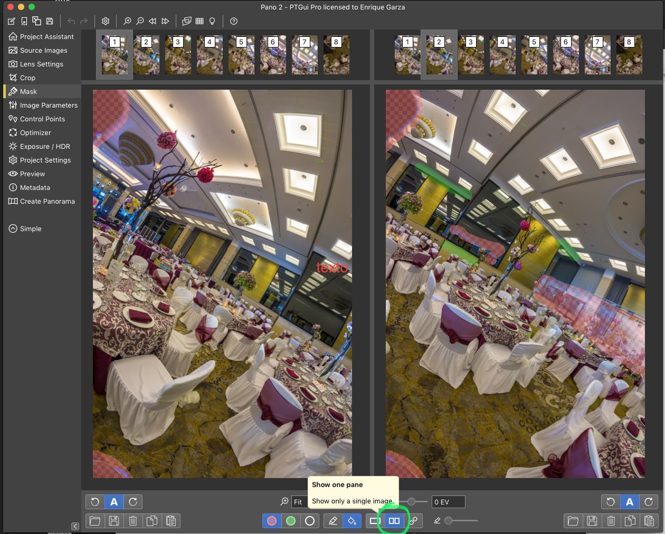Toggle the link panes chain icon
The height and width of the screenshot is (534, 665).
(413, 521)
